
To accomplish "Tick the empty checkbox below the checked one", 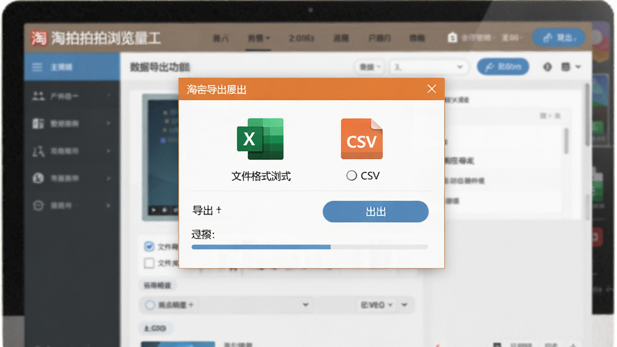I will click(x=149, y=263).
